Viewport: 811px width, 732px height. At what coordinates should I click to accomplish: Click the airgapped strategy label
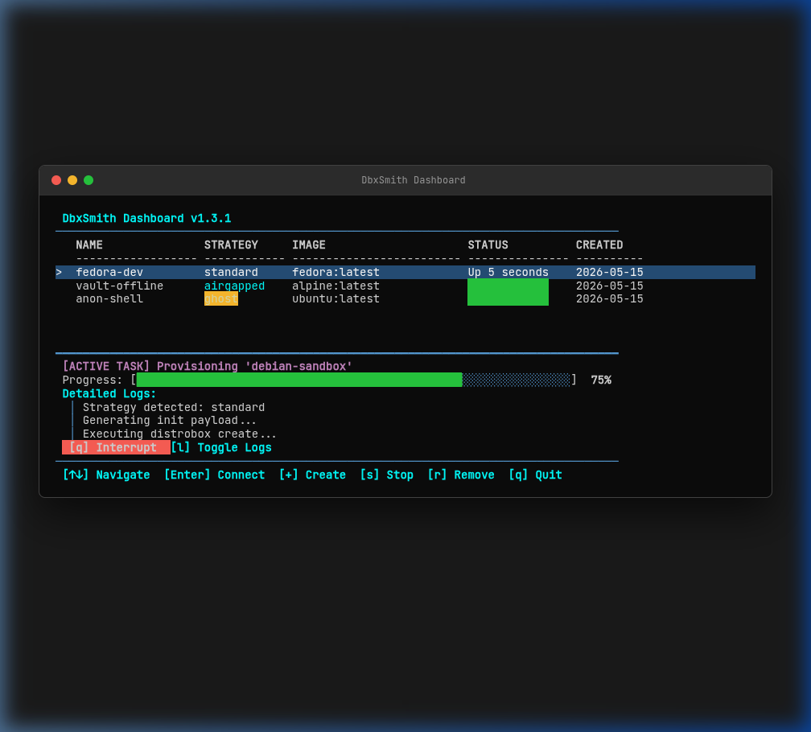[234, 286]
